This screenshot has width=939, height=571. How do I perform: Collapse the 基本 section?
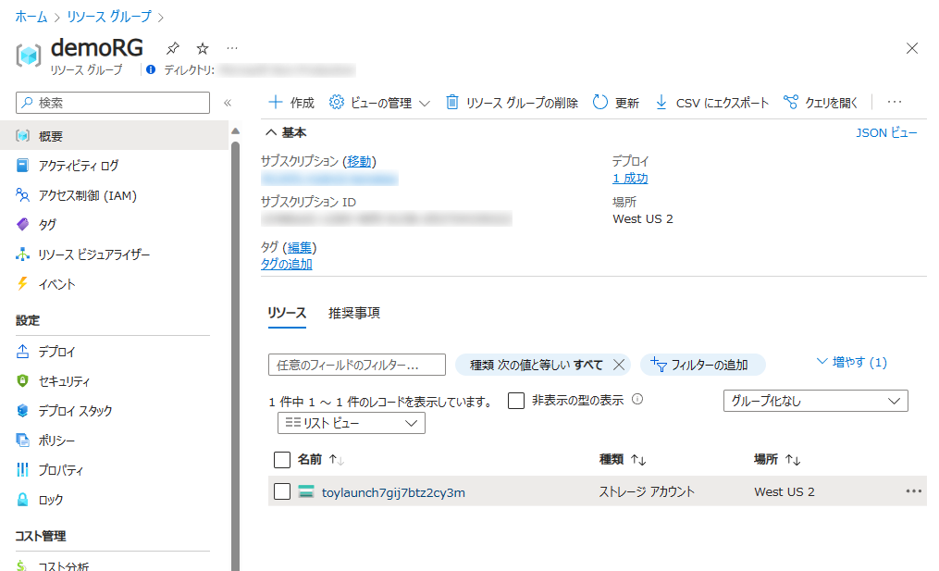[x=271, y=133]
